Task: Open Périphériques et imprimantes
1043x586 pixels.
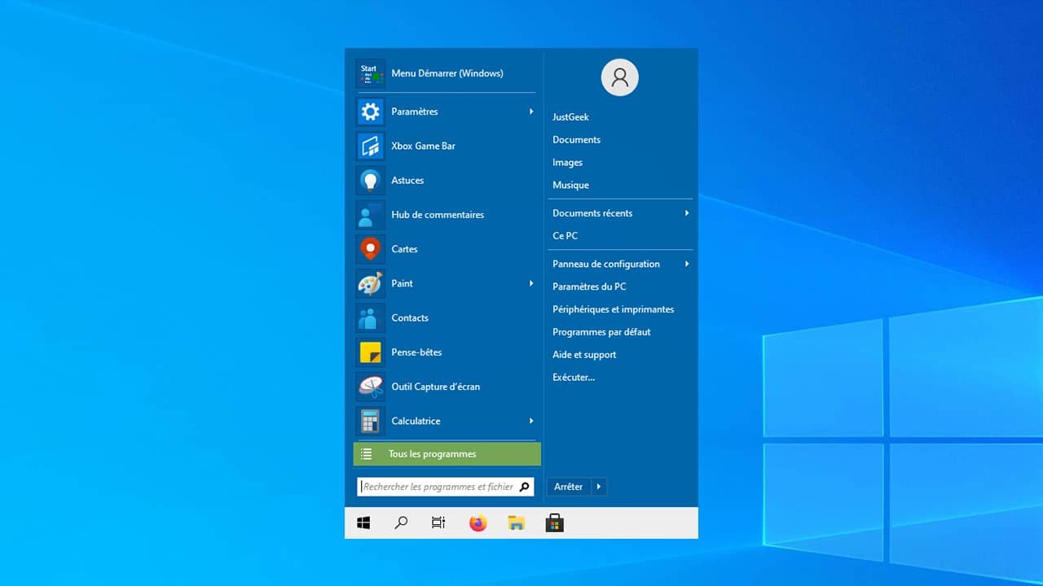Action: (613, 309)
